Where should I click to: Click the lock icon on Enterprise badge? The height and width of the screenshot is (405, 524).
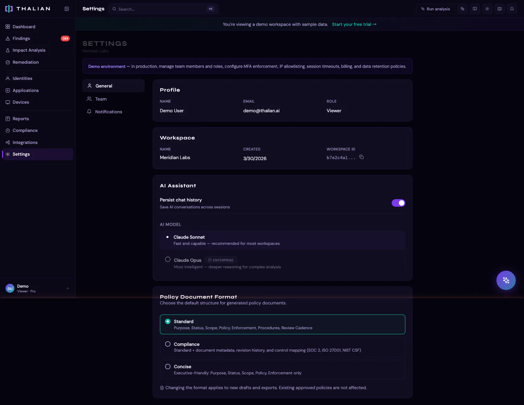[x=210, y=260]
